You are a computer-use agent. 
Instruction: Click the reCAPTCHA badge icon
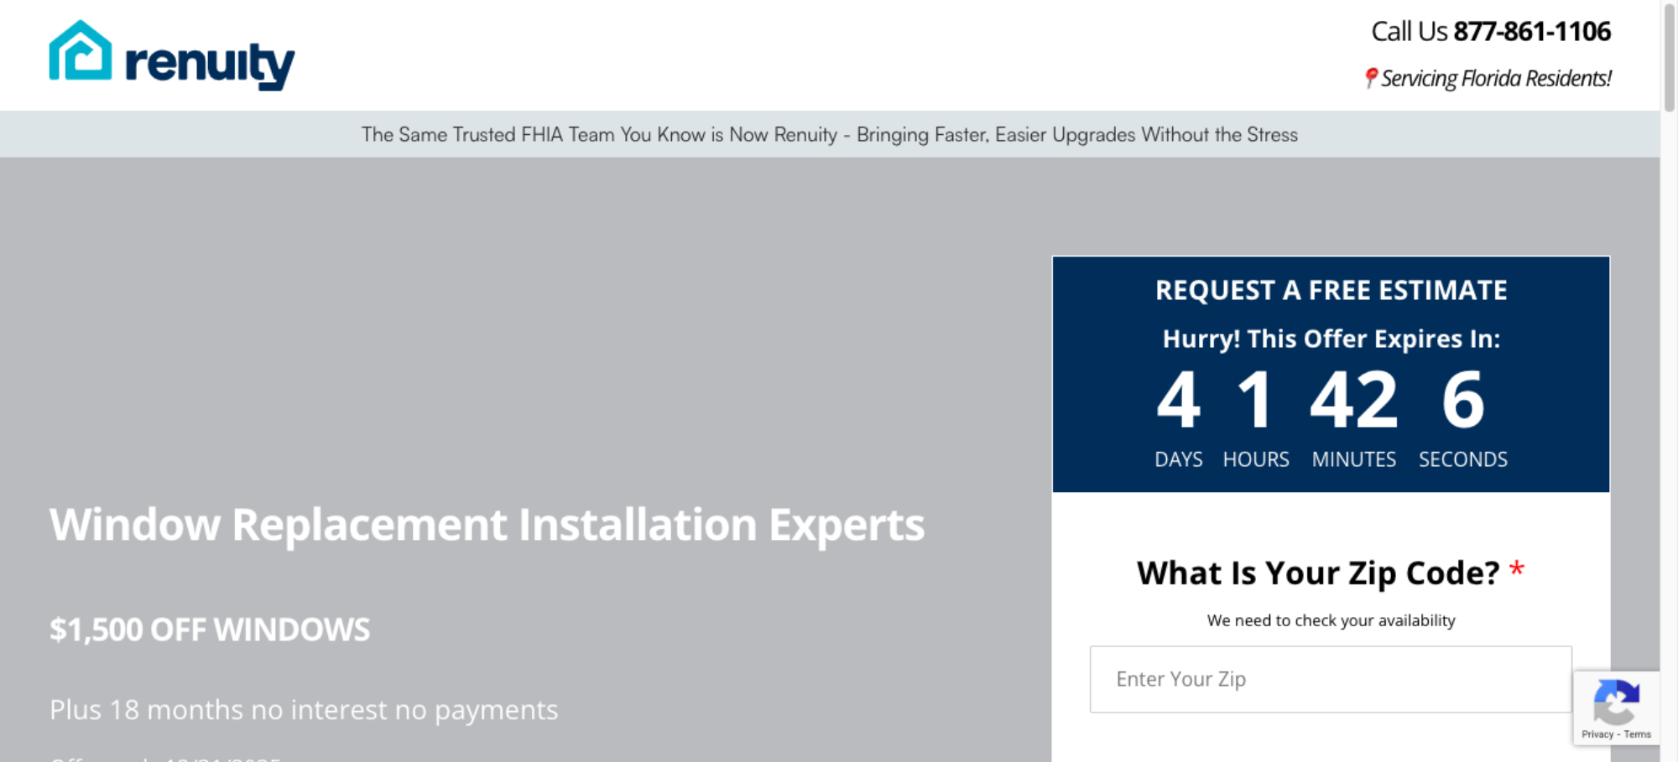click(x=1616, y=702)
